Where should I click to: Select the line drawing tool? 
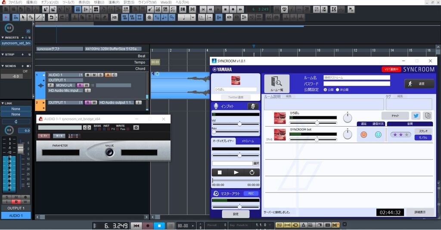click(x=38, y=17)
